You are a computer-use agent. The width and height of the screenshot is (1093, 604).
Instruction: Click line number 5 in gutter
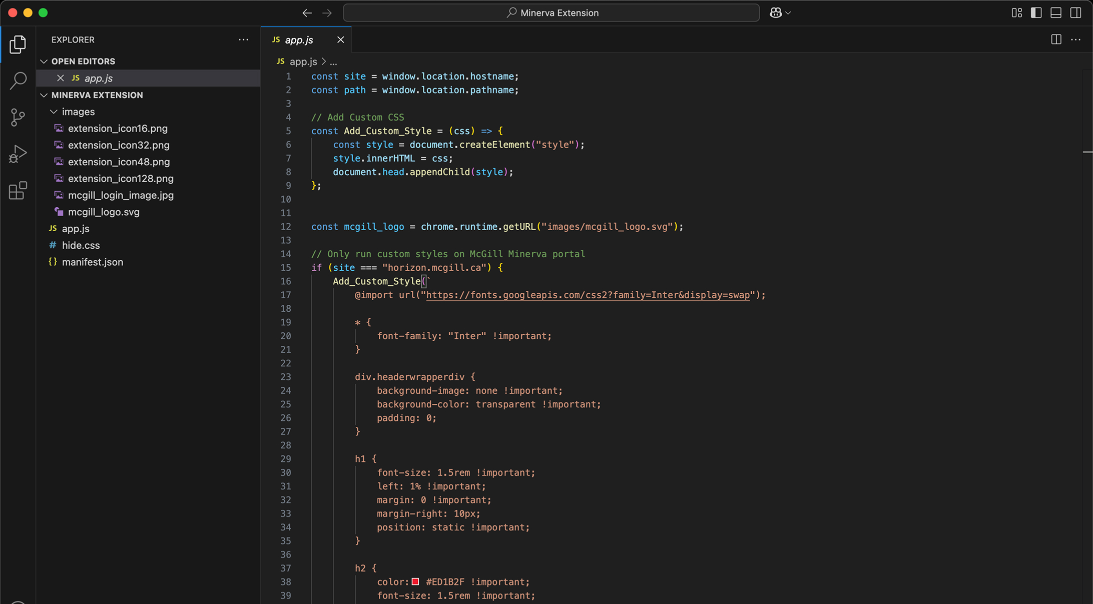[x=288, y=131]
